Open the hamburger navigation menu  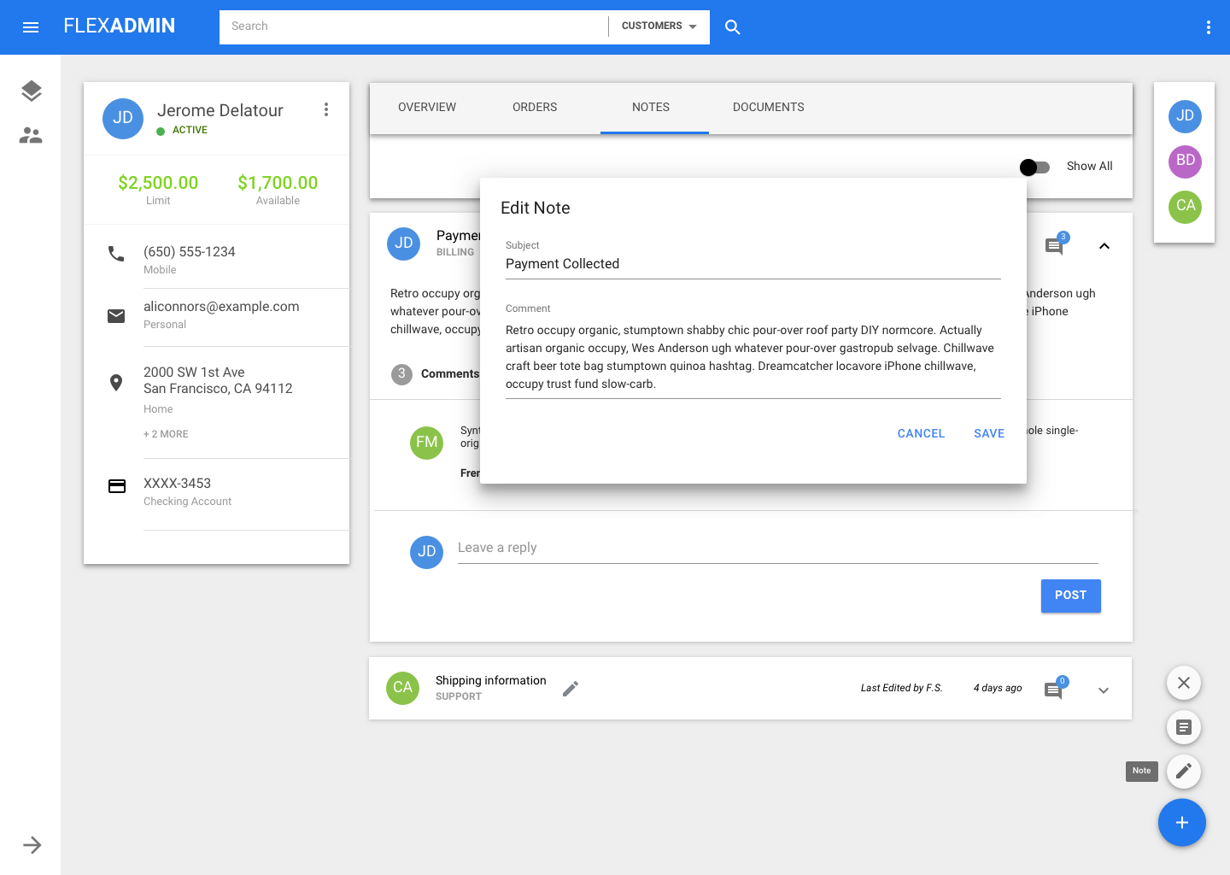point(31,27)
